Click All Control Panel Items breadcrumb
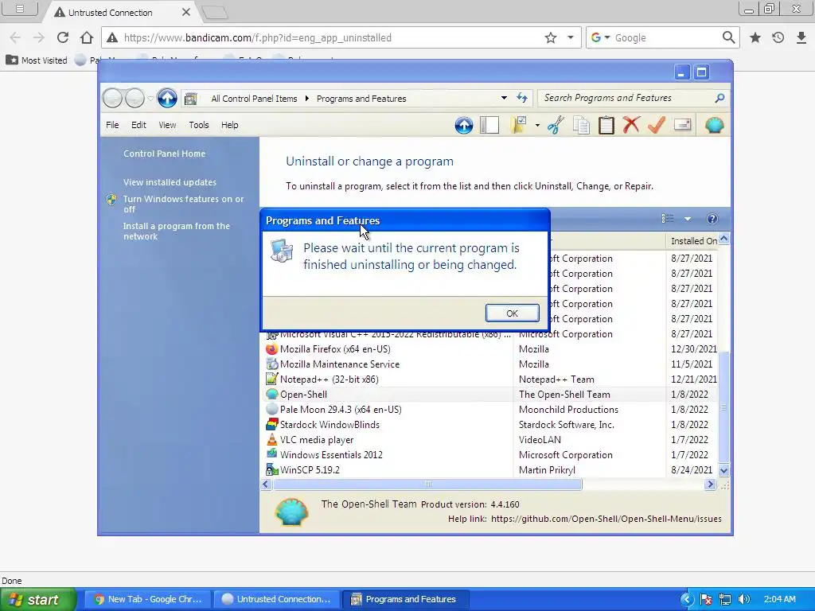The height and width of the screenshot is (611, 815). (x=254, y=98)
